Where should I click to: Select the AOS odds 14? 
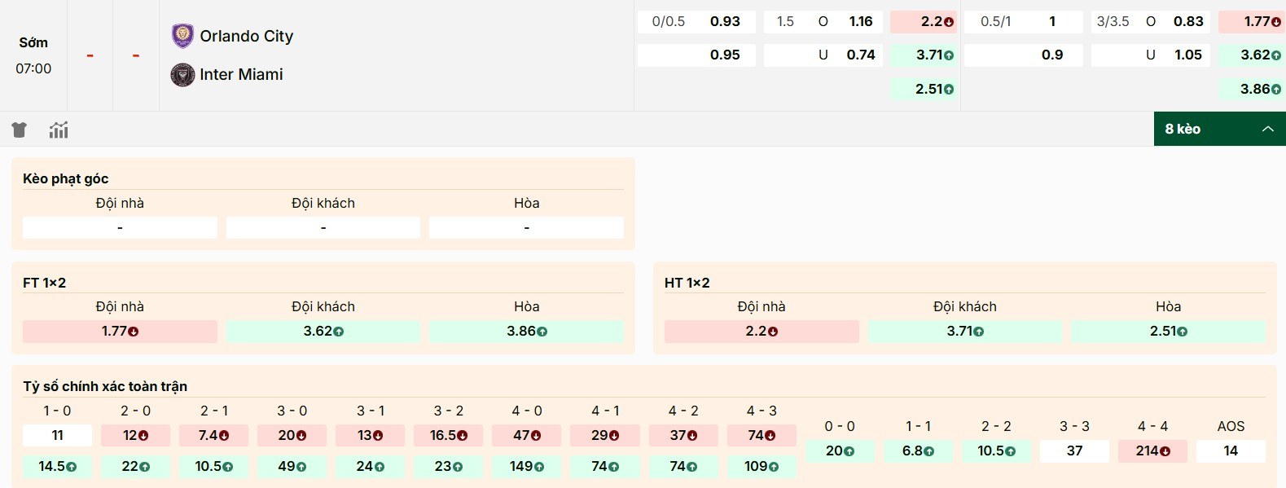pyautogui.click(x=1230, y=451)
